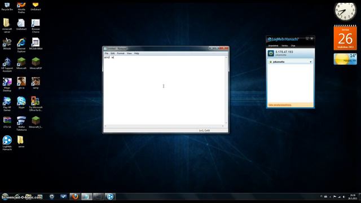This screenshot has width=361, height=203.
Task: Select the jokamoilla network row in Hamachi
Action: point(290,62)
